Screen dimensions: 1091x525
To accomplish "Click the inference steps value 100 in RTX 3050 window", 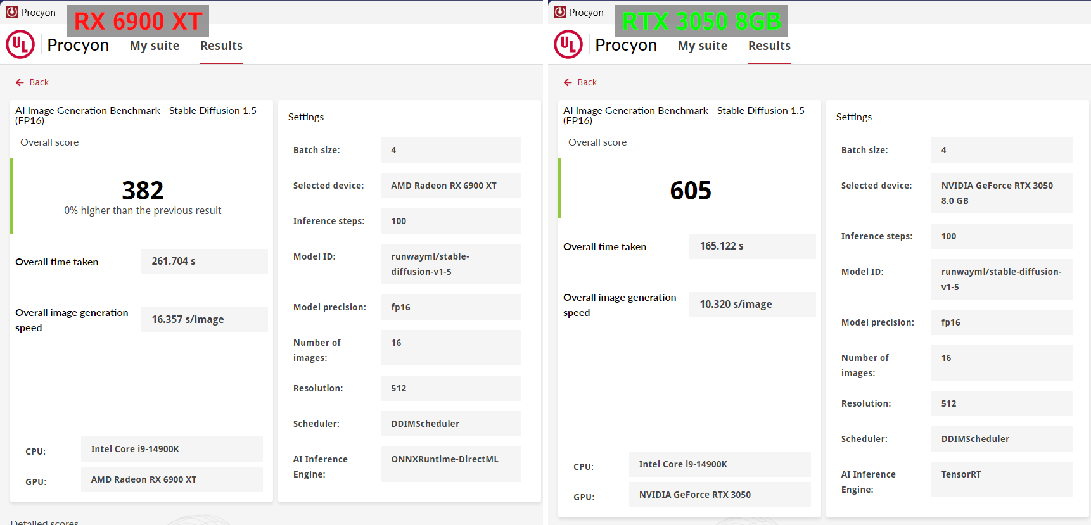I will pos(1002,236).
